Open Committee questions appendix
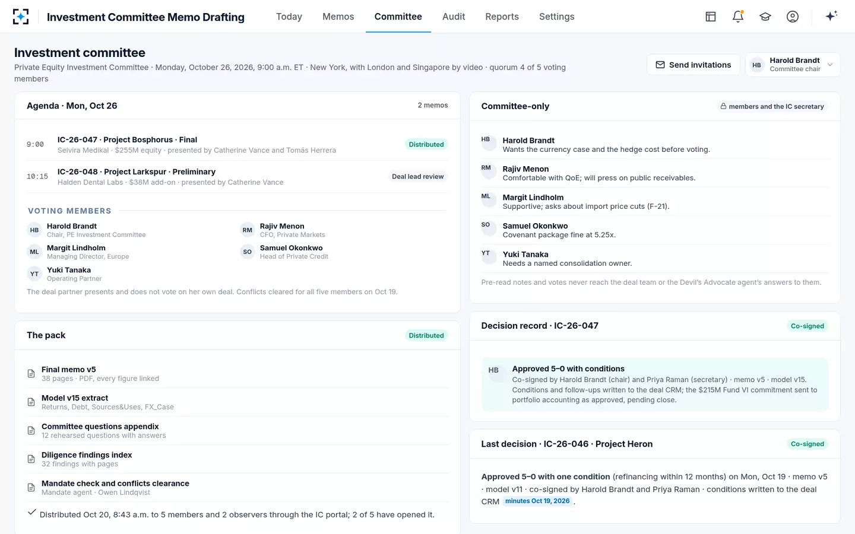Screen dimensions: 855x534 pyautogui.click(x=237, y=431)
